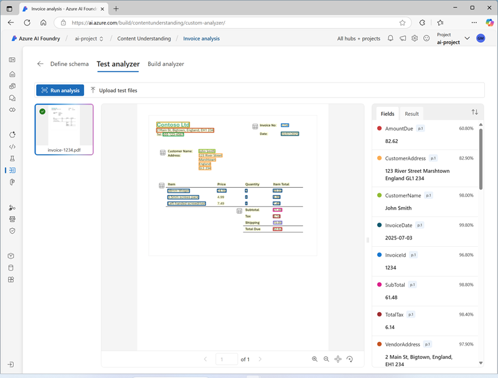Rotate the document with the rotate icon
This screenshot has width=498, height=378.
349,359
